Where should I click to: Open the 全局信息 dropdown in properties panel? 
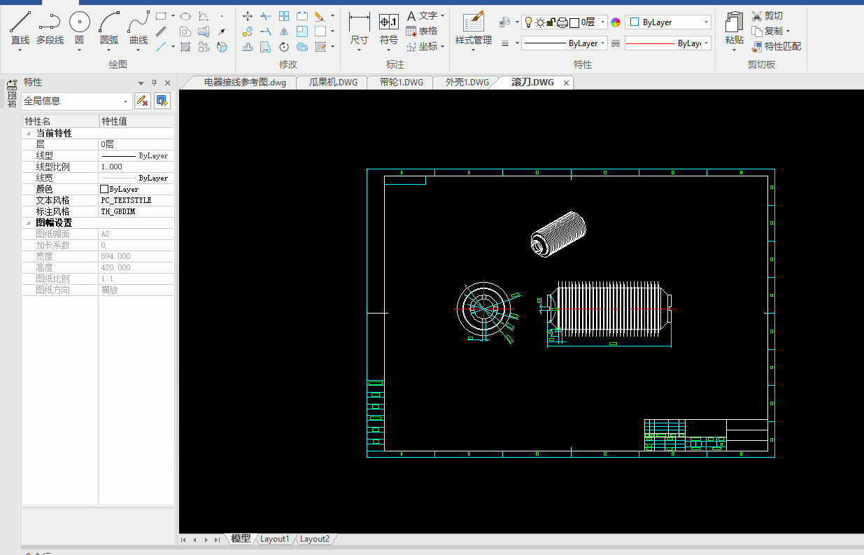pos(126,101)
